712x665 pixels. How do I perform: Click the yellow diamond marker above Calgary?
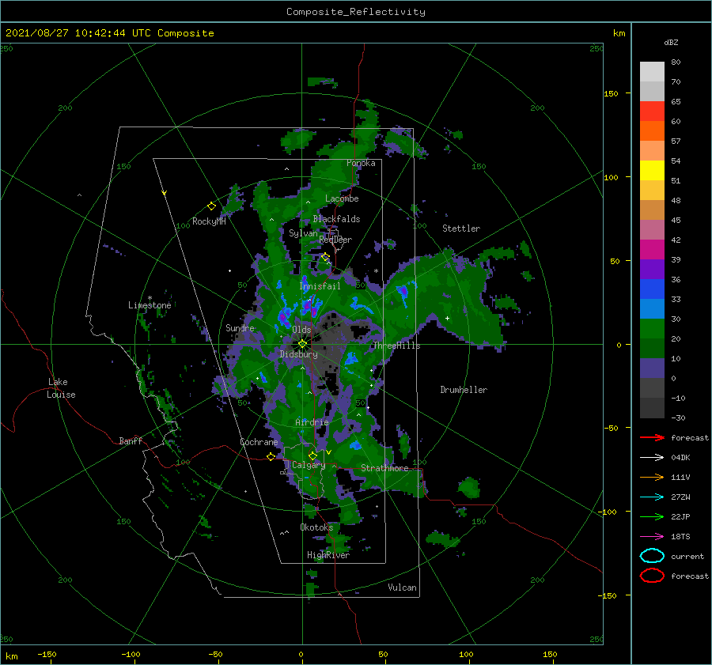[x=312, y=455]
